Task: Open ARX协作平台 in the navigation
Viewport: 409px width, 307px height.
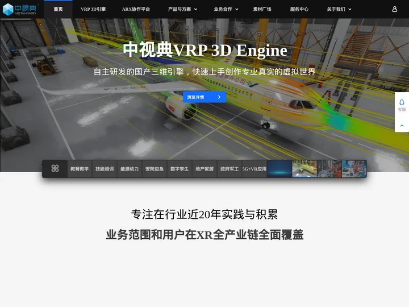Action: click(136, 9)
